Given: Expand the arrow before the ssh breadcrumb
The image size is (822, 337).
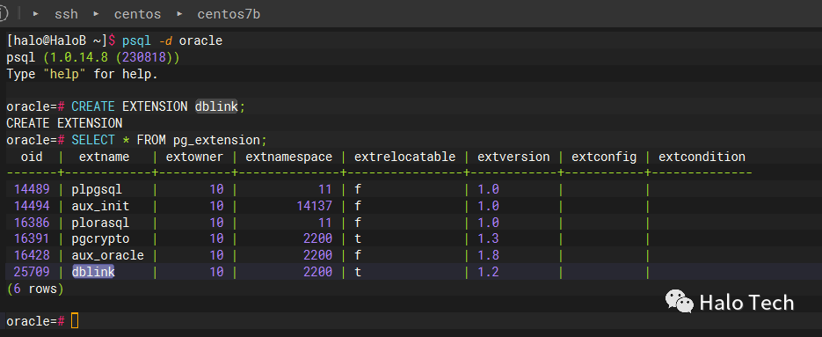Looking at the screenshot, I should tap(36, 14).
